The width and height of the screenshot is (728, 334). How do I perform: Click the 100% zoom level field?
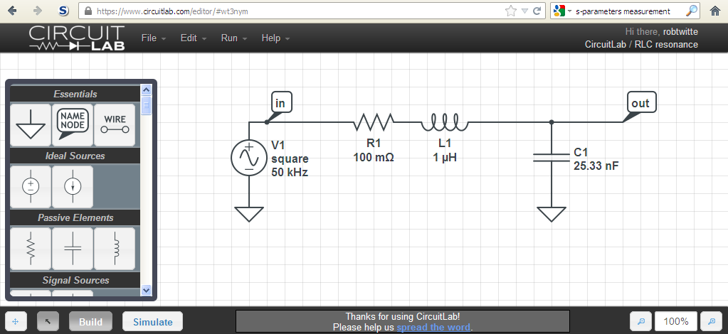[x=675, y=322]
